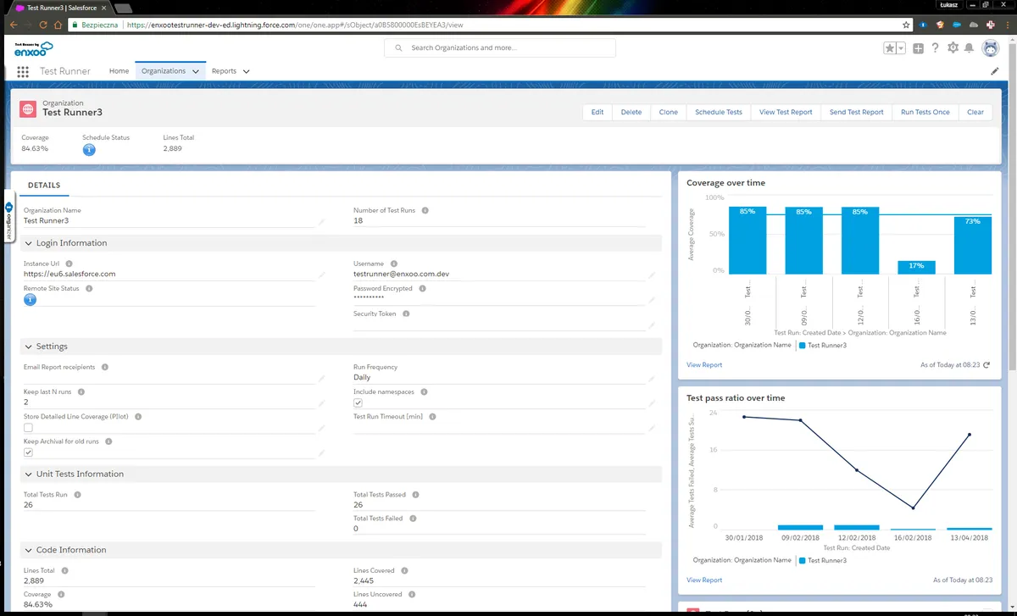This screenshot has width=1017, height=616.
Task: Toggle the Include namespaces checkbox
Action: pyautogui.click(x=358, y=403)
